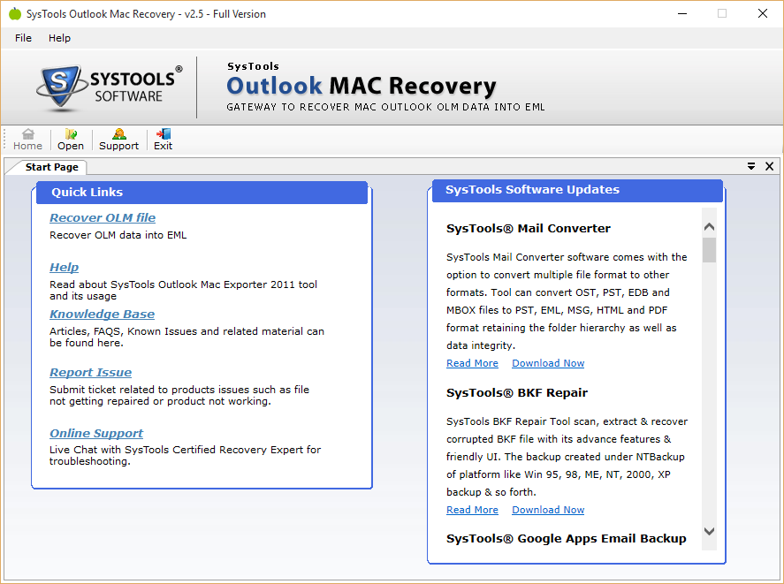Open the Knowledge Base link
This screenshot has width=784, height=584.
click(x=102, y=314)
